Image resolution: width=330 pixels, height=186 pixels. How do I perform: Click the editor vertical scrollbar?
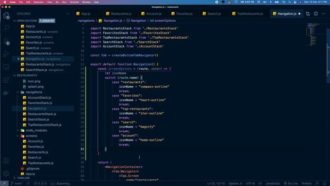tap(328, 56)
